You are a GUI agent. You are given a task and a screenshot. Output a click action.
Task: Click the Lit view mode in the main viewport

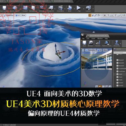[x=18, y=15]
